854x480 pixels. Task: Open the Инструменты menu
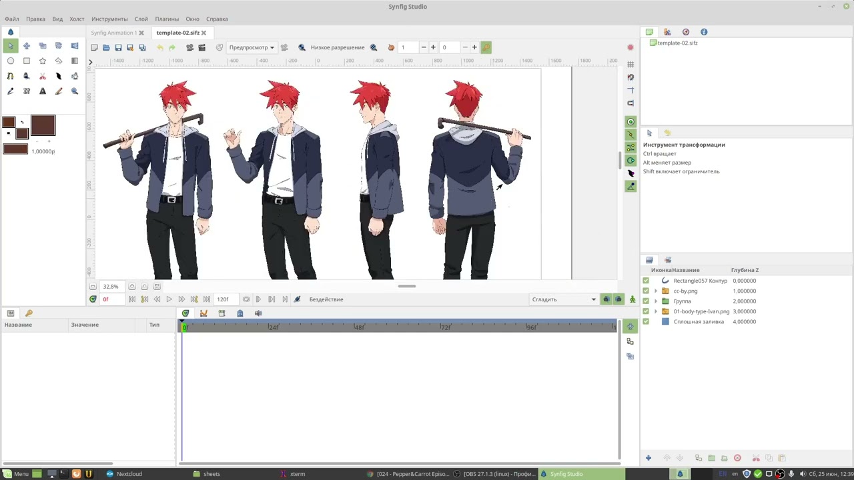click(x=109, y=19)
